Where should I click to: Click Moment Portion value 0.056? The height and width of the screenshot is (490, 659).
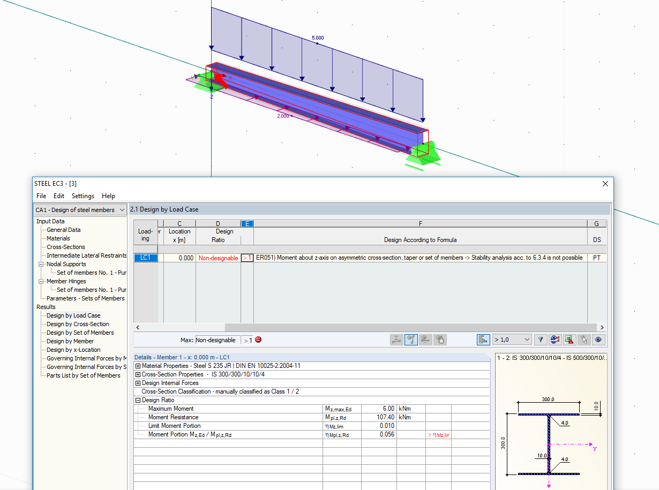coord(379,434)
